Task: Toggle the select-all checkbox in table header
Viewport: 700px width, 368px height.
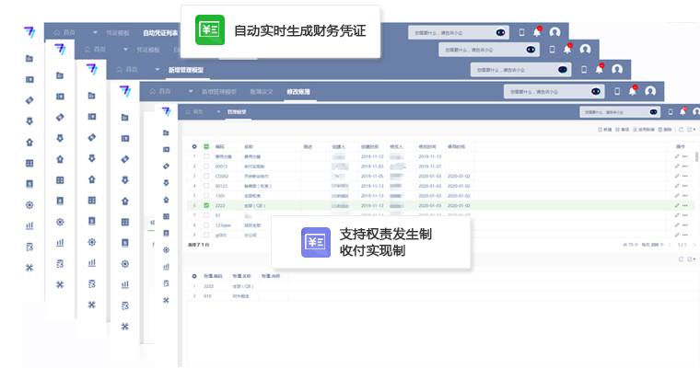Action: tap(206, 146)
